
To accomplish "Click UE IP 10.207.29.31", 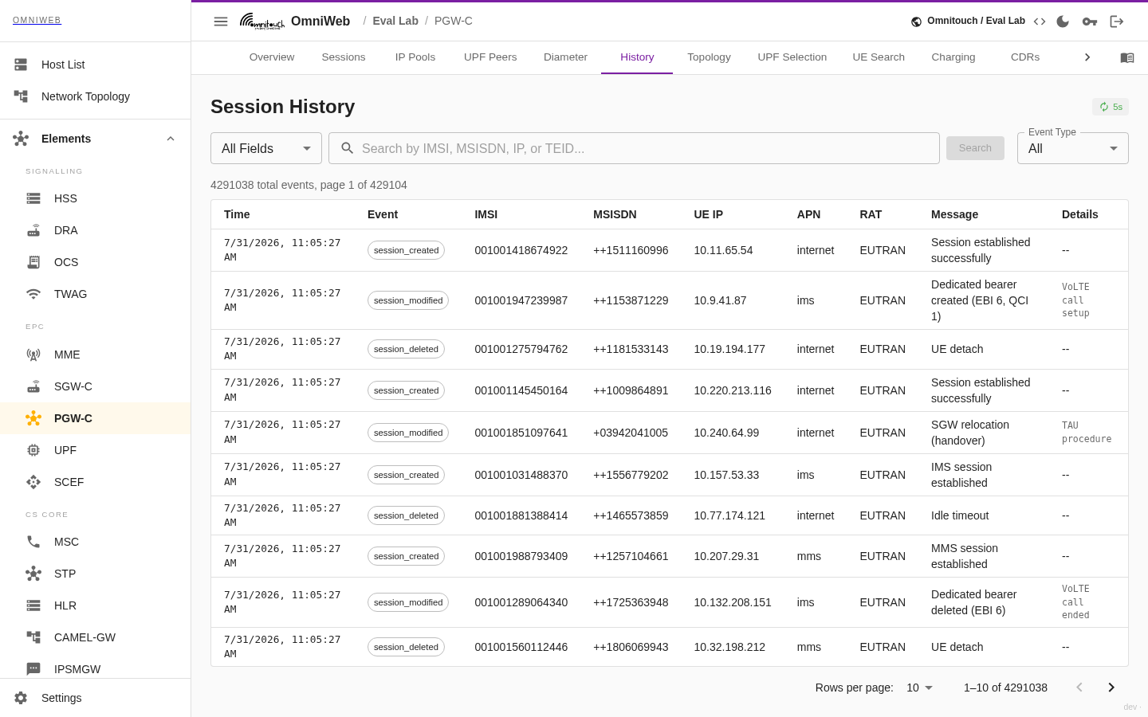I will click(x=726, y=556).
